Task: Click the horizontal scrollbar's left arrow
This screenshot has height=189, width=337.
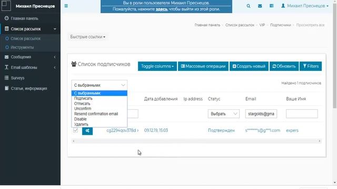Action: [x=74, y=141]
